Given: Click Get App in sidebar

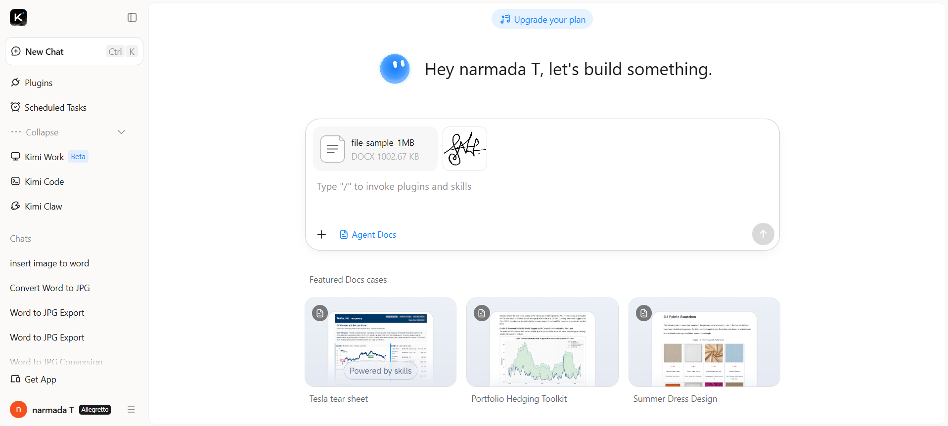Looking at the screenshot, I should click(34, 379).
